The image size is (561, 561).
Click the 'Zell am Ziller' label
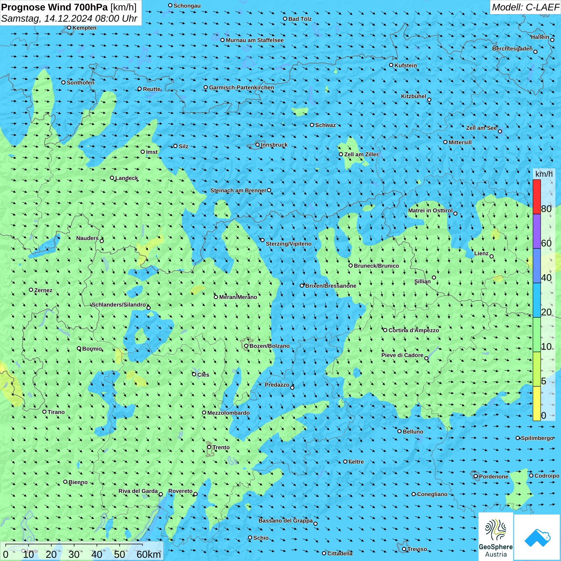(x=361, y=154)
